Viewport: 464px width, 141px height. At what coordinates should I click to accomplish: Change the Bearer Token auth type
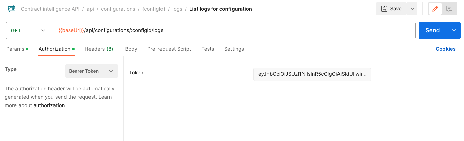92,71
